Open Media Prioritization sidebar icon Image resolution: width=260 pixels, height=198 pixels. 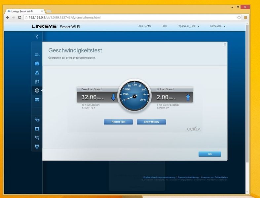click(x=37, y=82)
